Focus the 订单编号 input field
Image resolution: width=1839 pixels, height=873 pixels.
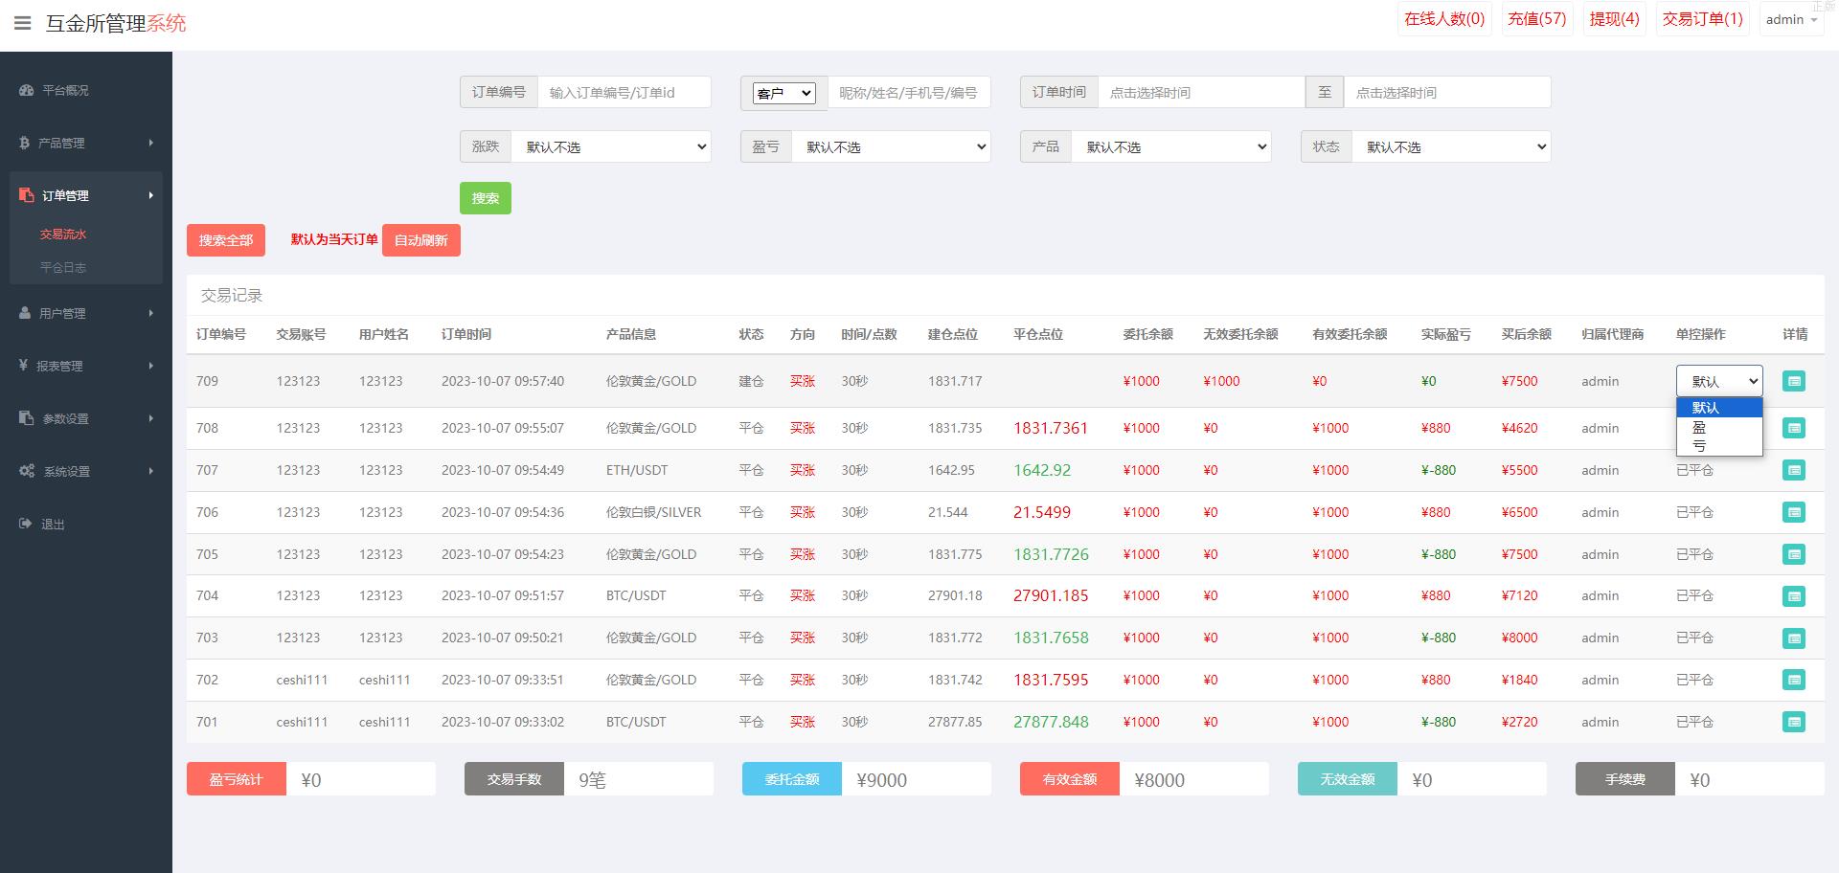point(624,93)
